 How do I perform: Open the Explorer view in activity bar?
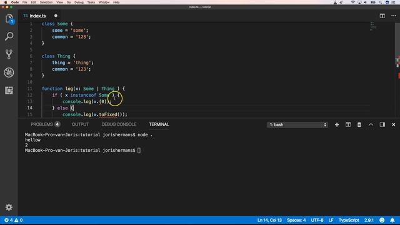click(x=9, y=19)
